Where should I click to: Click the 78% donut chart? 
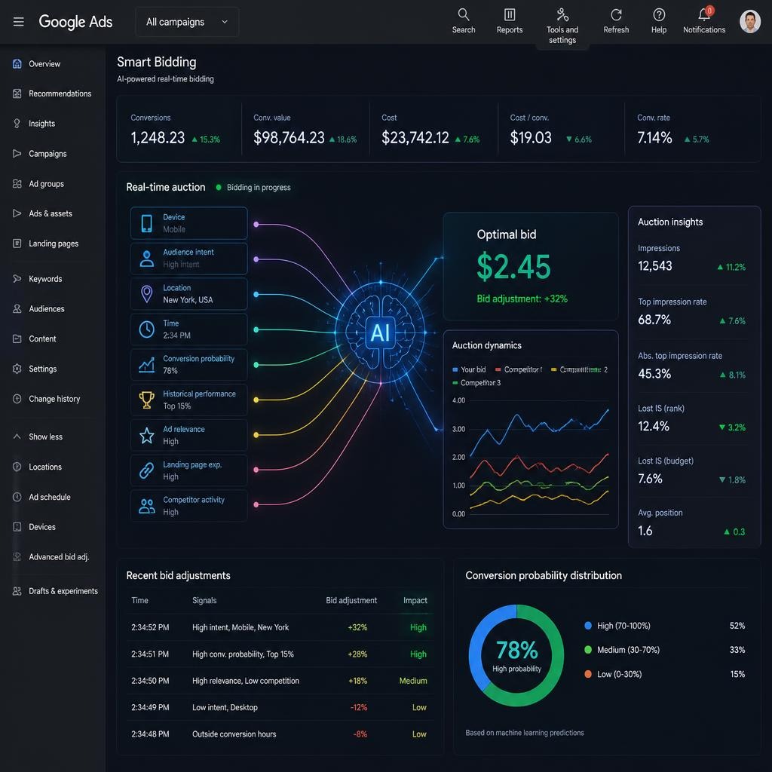516,655
